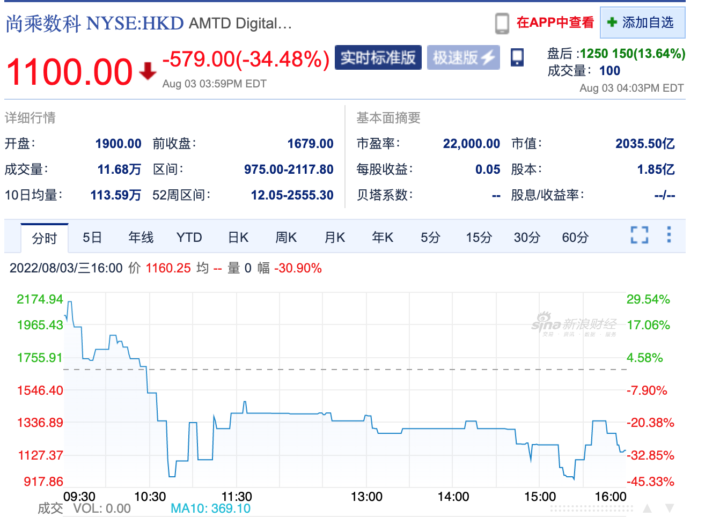Select the 月K monthly chart tab
The image size is (705, 517).
pyautogui.click(x=335, y=238)
